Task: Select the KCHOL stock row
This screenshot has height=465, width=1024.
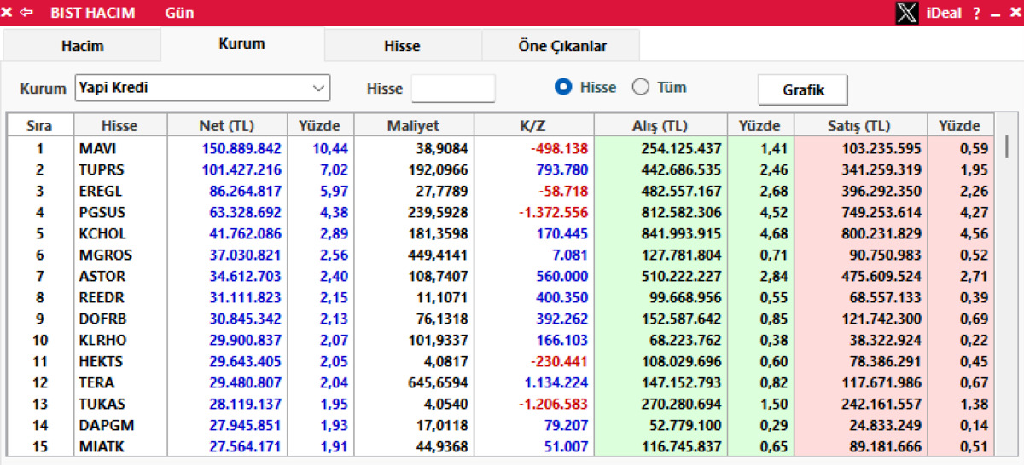Action: tap(501, 233)
